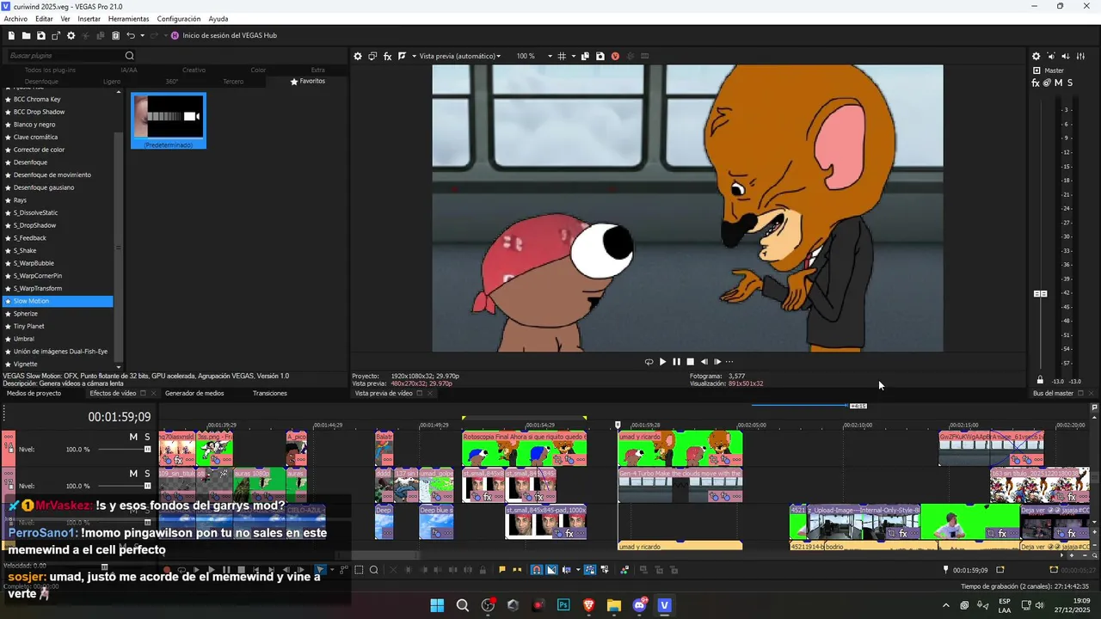Click the Predeterminado preset thumbnail

tap(169, 120)
